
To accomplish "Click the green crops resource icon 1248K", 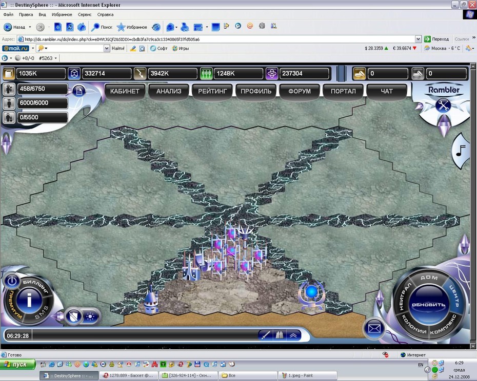I will tap(206, 74).
